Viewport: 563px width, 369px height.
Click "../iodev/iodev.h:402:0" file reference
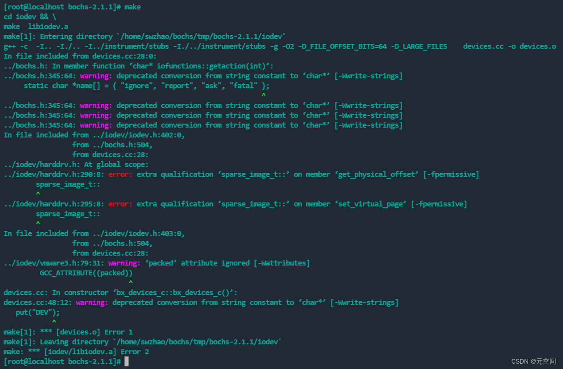(136, 135)
